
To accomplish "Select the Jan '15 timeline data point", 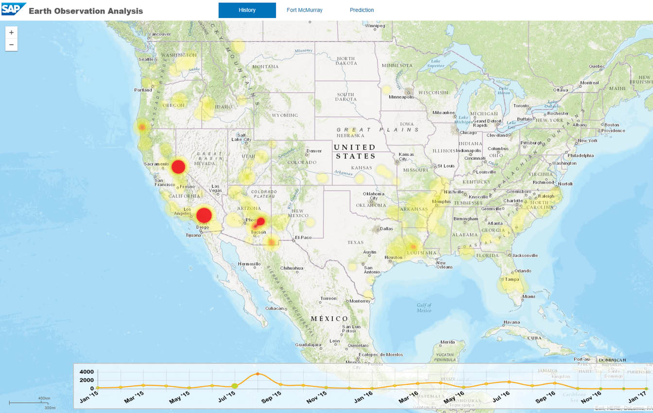I will (x=98, y=388).
